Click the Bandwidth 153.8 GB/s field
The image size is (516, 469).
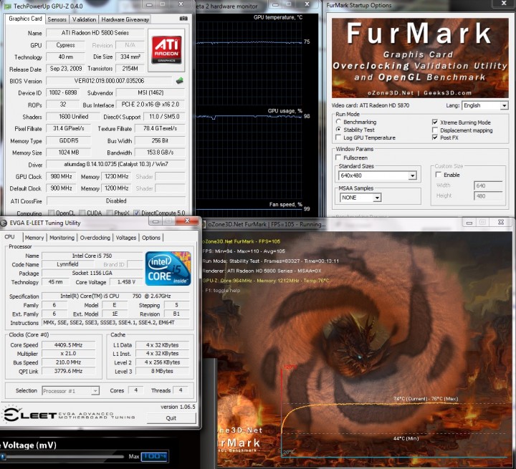coord(160,153)
